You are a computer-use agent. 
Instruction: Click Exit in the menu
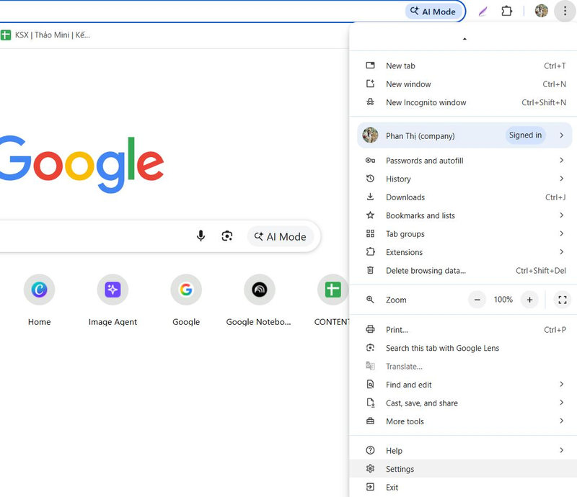(464, 488)
